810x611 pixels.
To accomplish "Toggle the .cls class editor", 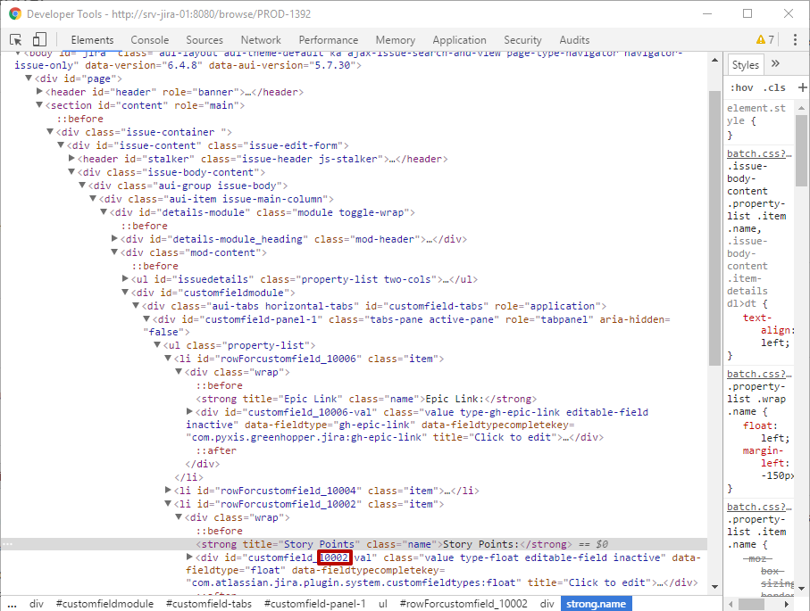I will click(774, 87).
